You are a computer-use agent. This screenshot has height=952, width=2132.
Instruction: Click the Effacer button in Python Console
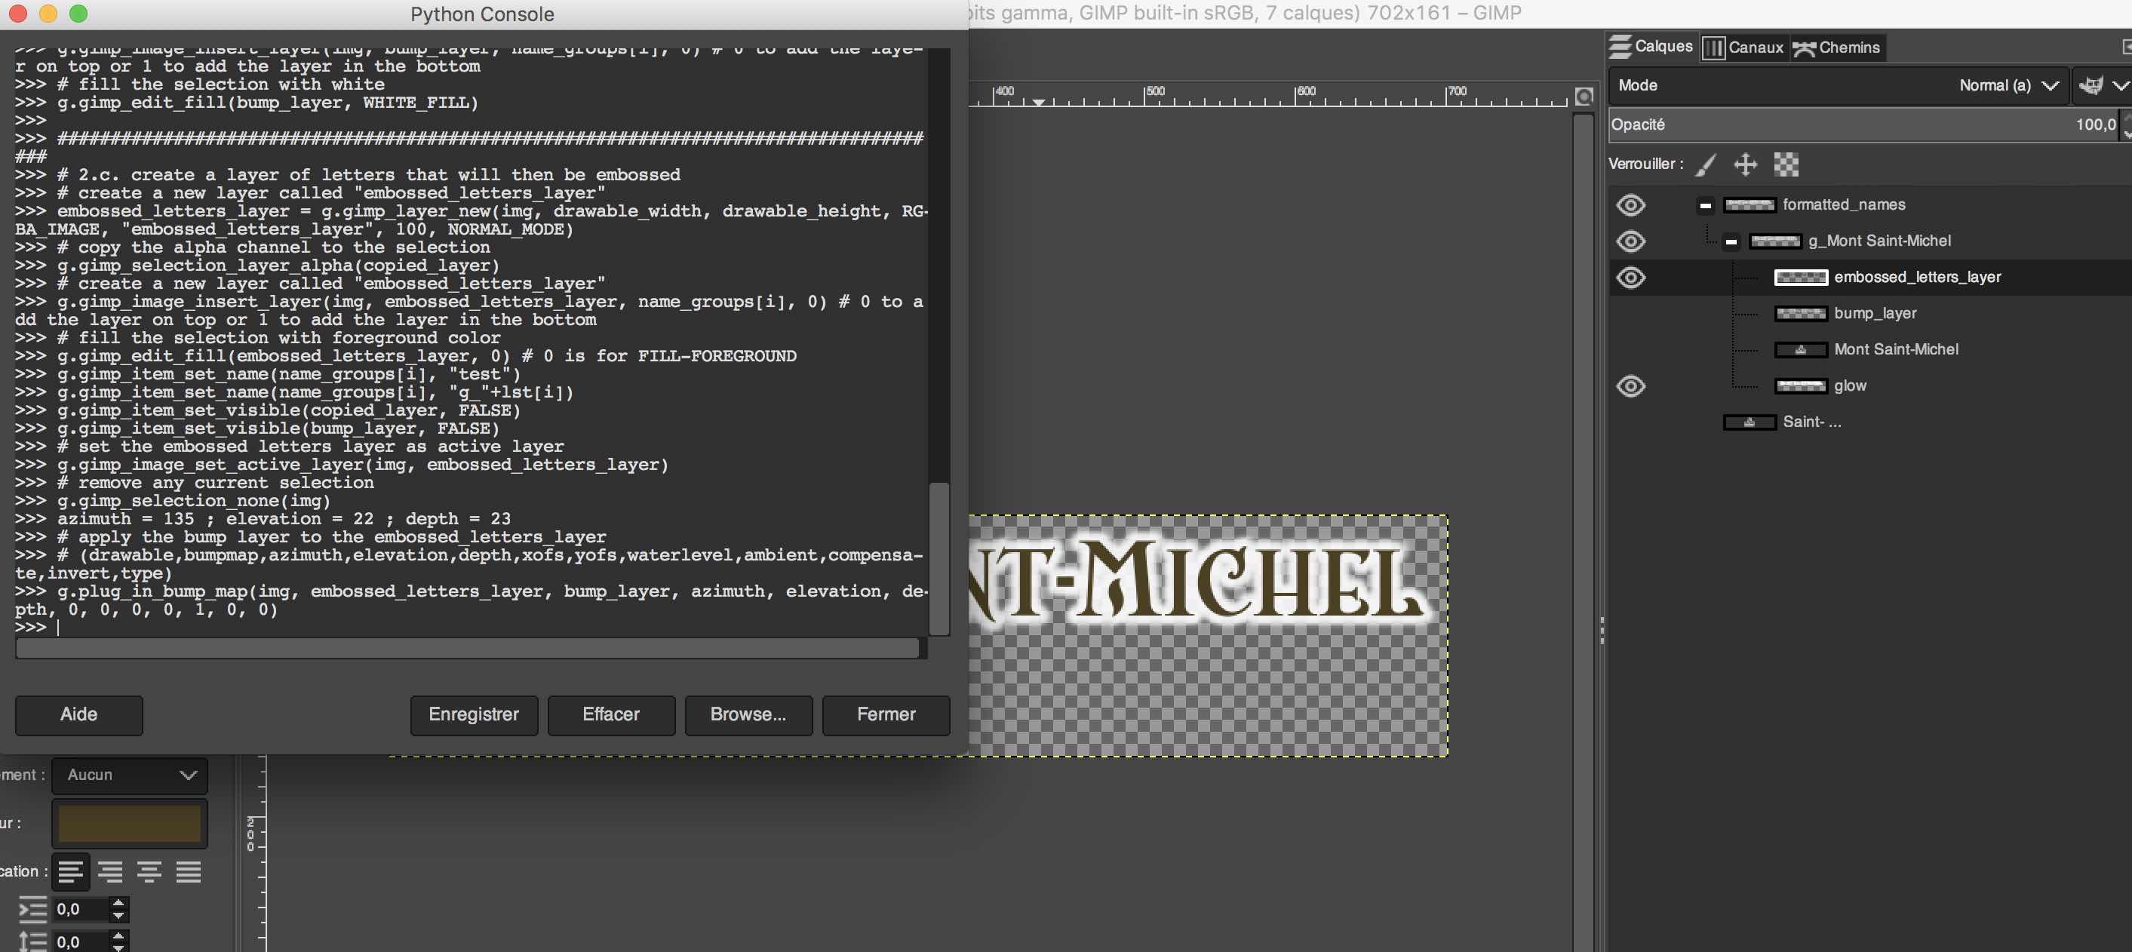(x=611, y=714)
